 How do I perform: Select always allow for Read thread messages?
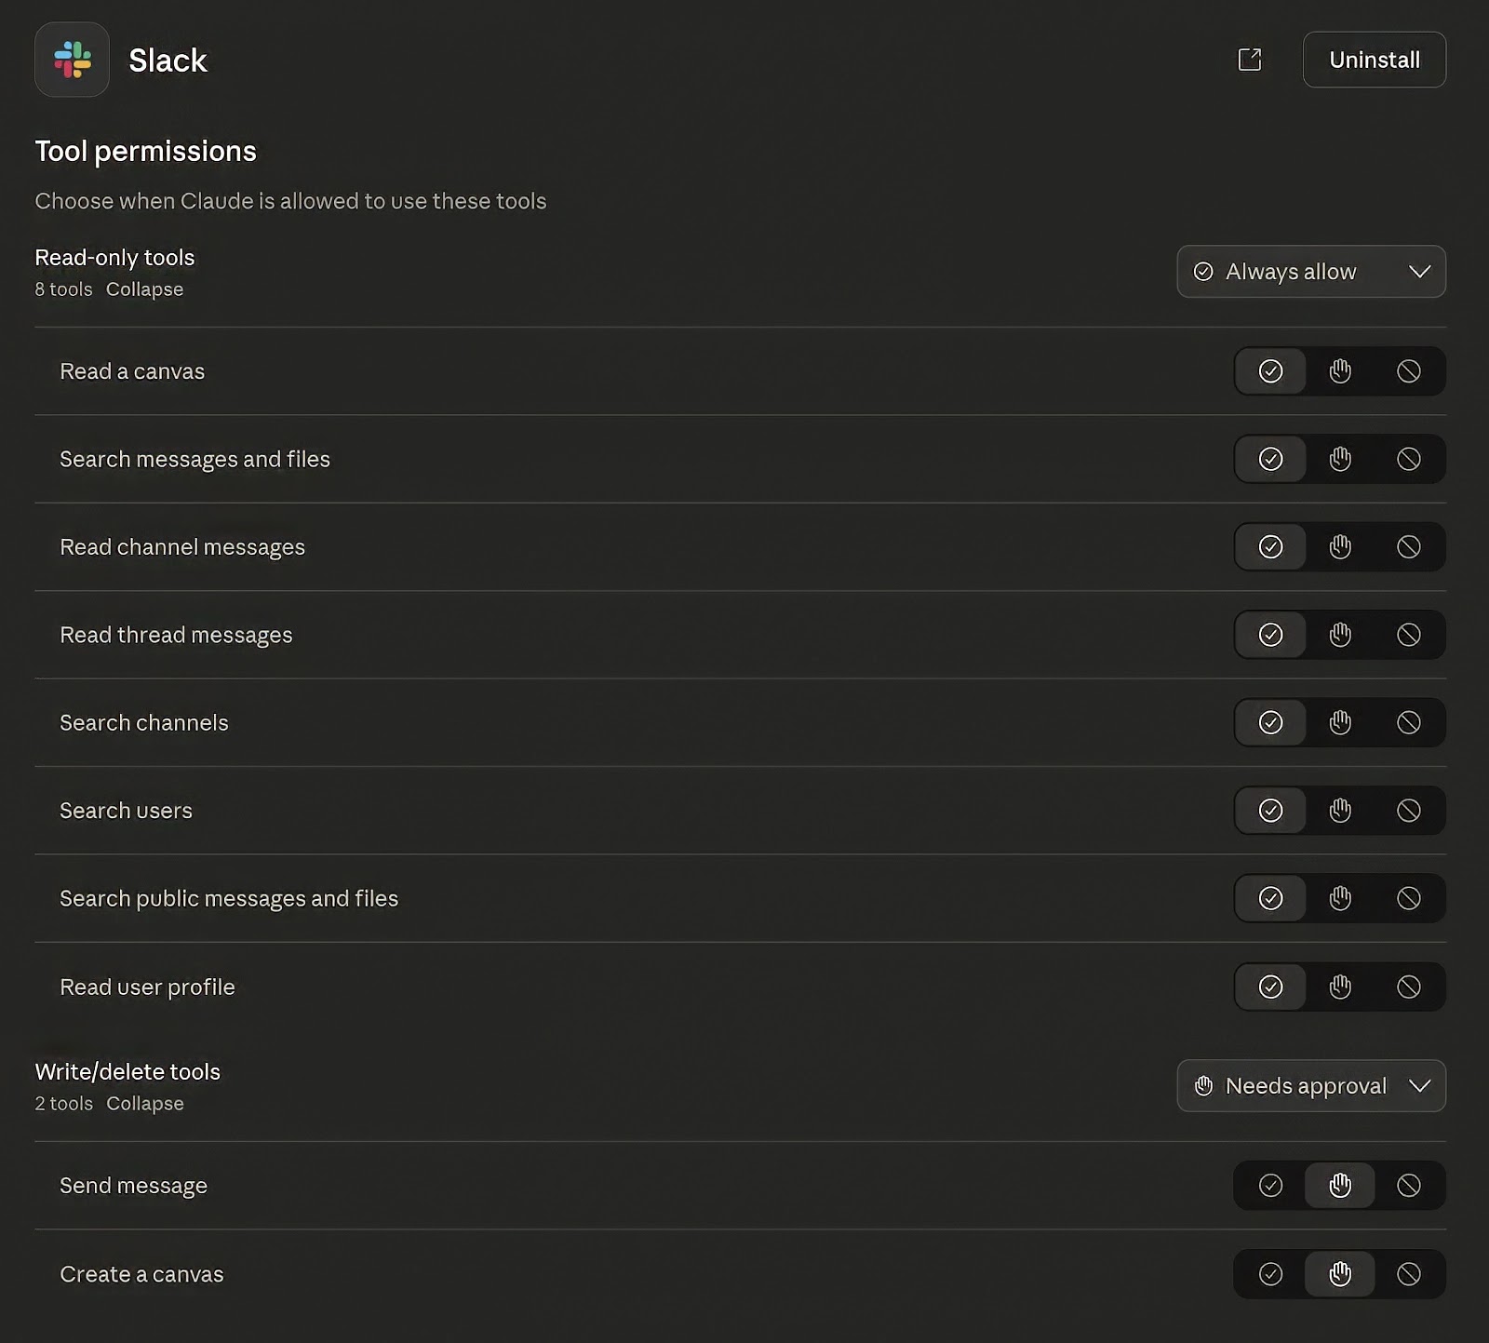coord(1270,635)
